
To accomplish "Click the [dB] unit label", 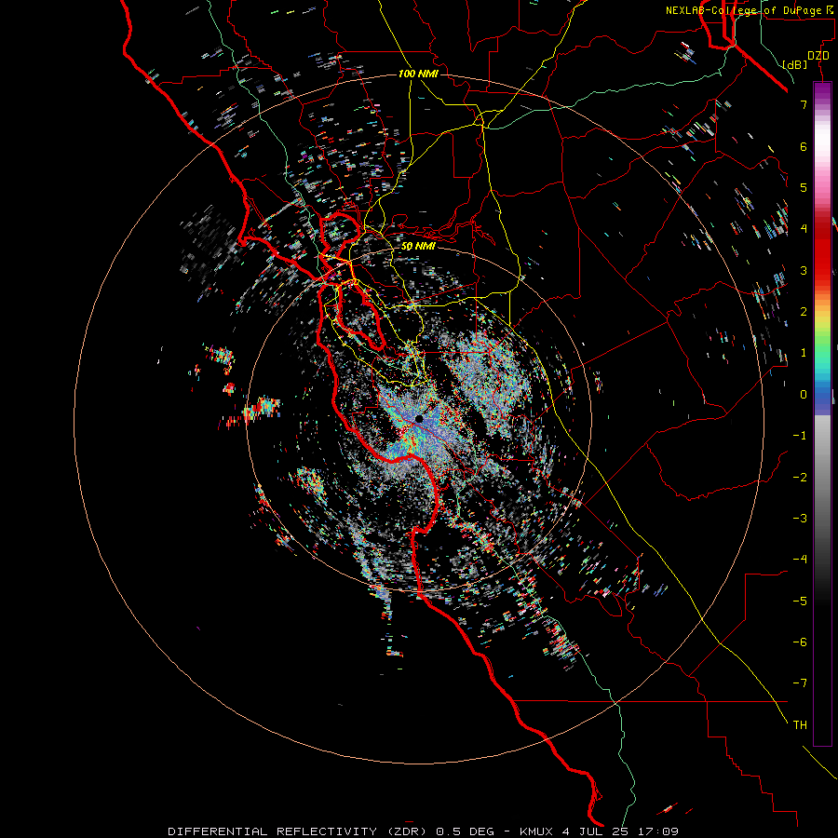I will (x=795, y=64).
